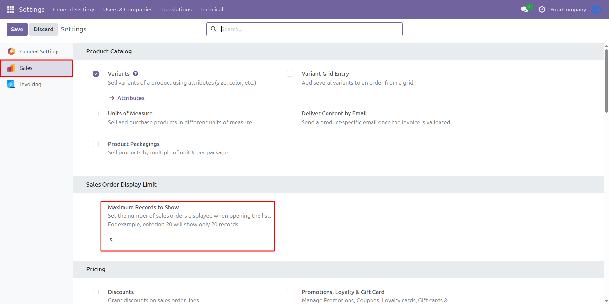Screen dimensions: 609x304
Task: Open the Technical menu
Action: tap(211, 10)
